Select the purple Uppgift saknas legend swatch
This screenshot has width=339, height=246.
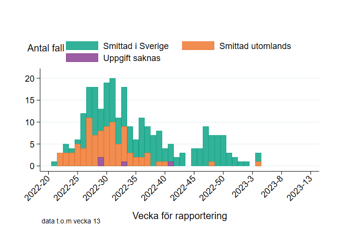pos(82,58)
